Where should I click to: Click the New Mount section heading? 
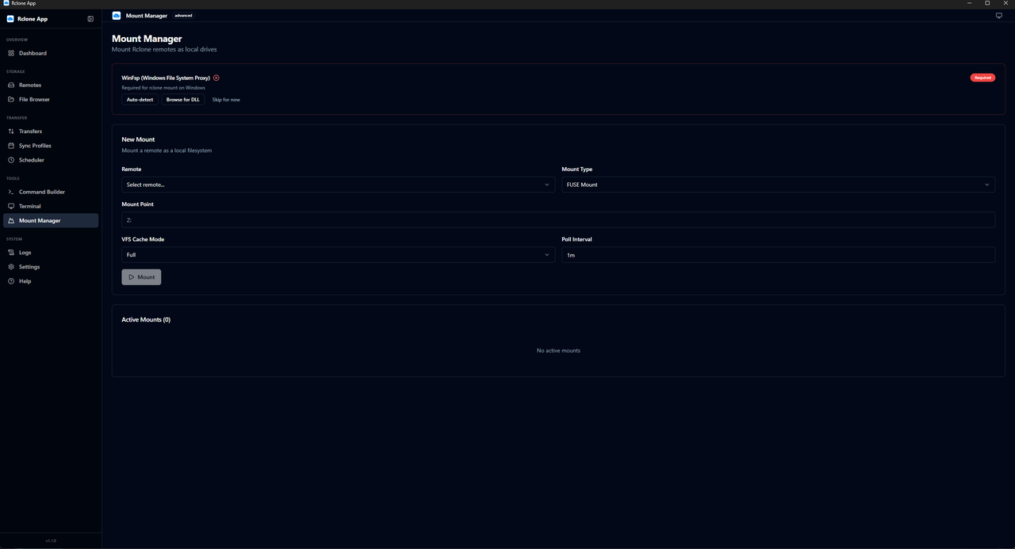click(x=138, y=139)
